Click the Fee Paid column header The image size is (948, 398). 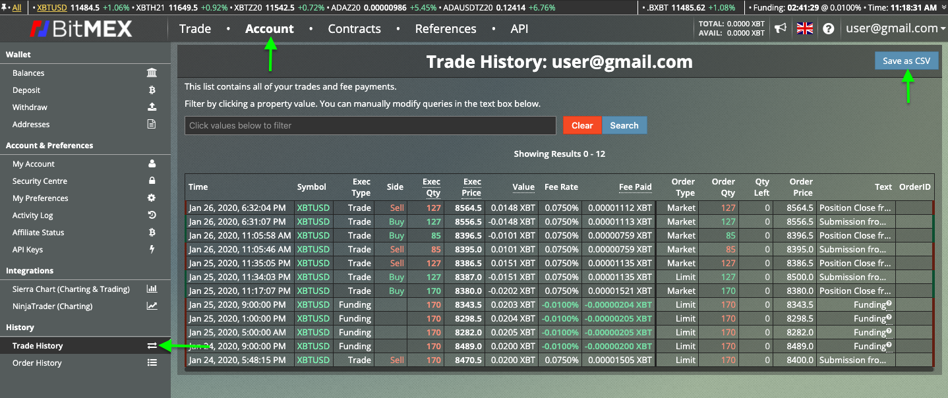coord(636,187)
